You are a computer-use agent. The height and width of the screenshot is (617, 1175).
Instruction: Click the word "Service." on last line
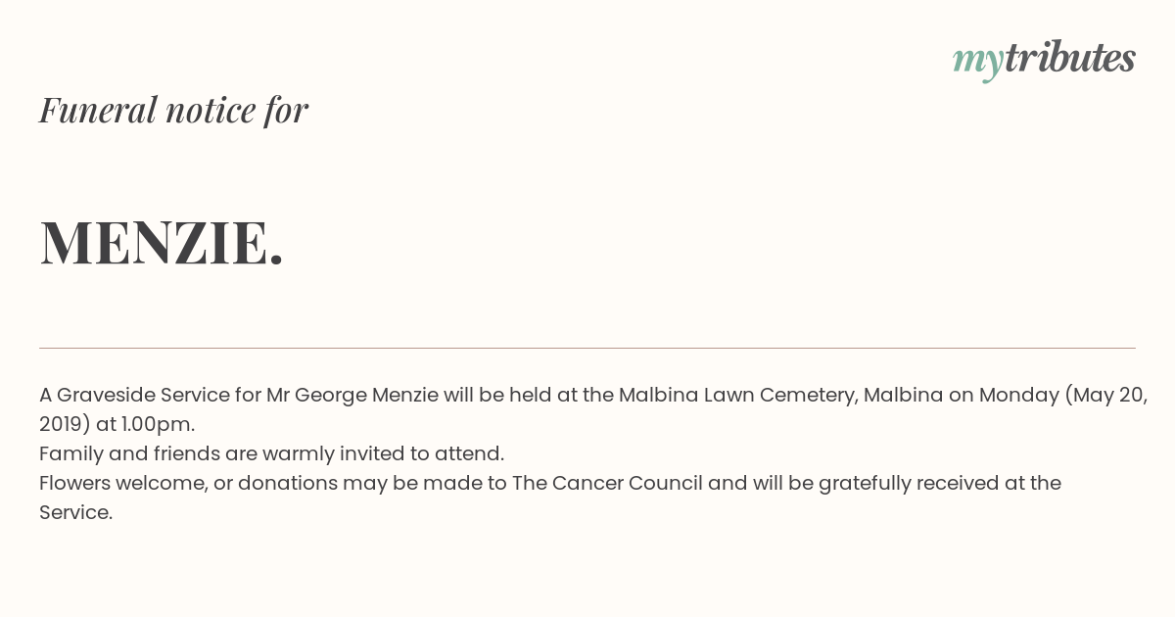[x=76, y=512]
